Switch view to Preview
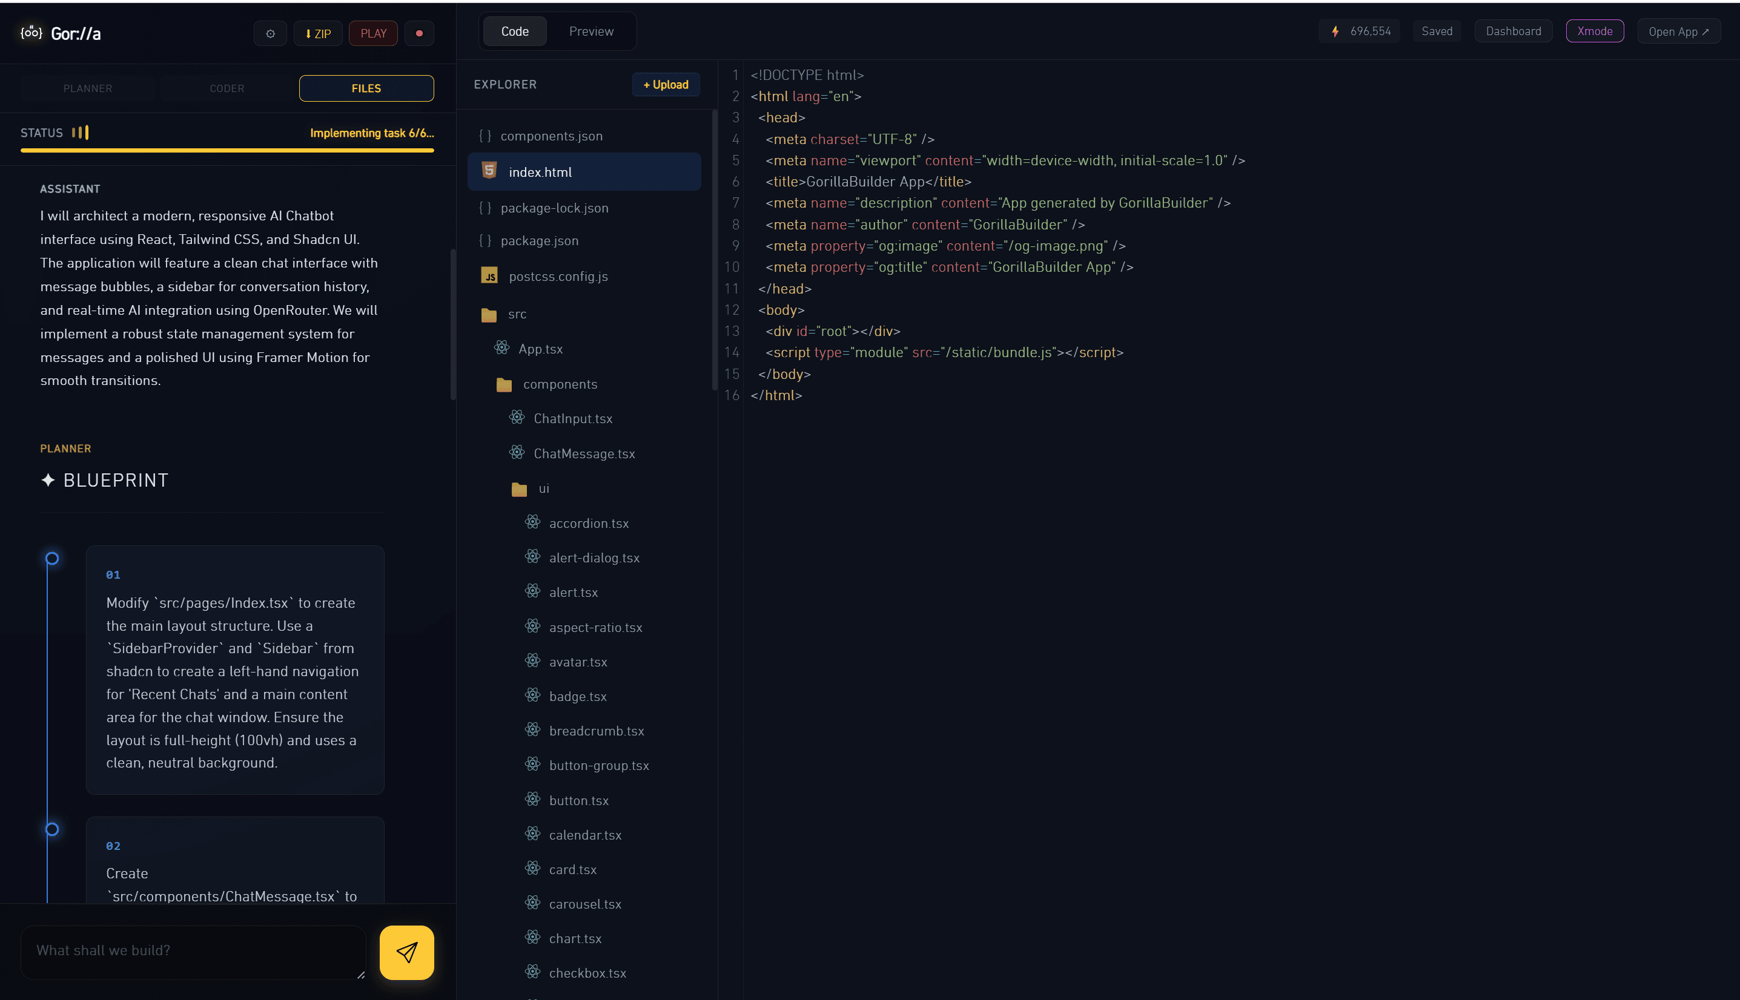The width and height of the screenshot is (1740, 1000). [590, 31]
